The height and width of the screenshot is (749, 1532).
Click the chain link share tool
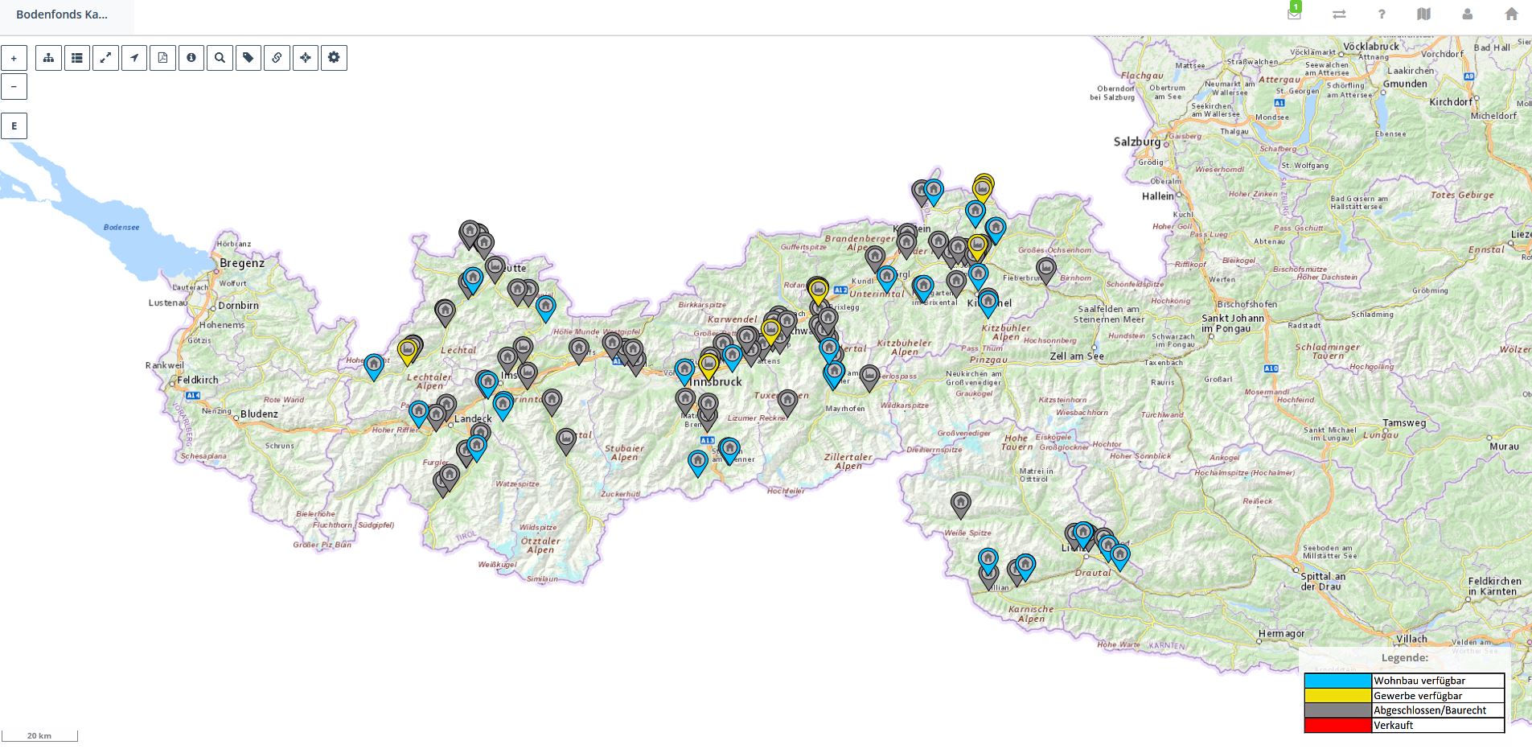point(277,58)
